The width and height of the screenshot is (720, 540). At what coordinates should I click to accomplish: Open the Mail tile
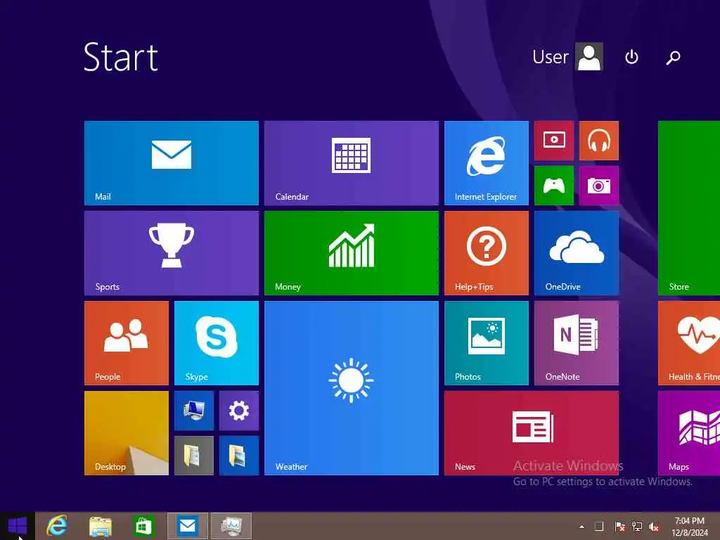[x=172, y=163]
